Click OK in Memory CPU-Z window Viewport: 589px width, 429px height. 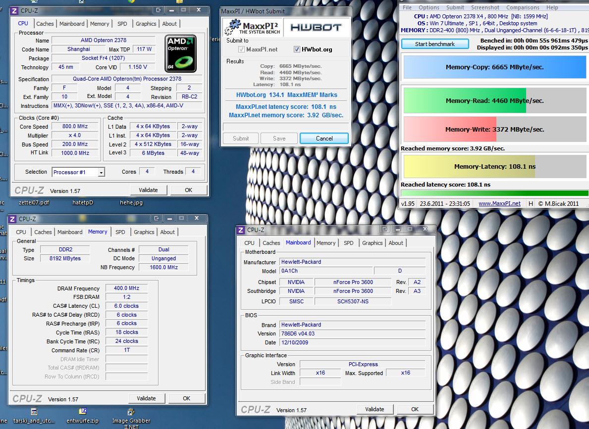186,398
